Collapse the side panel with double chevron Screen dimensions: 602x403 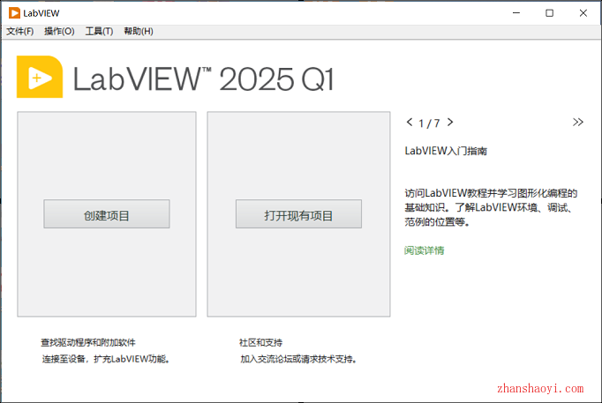[578, 123]
